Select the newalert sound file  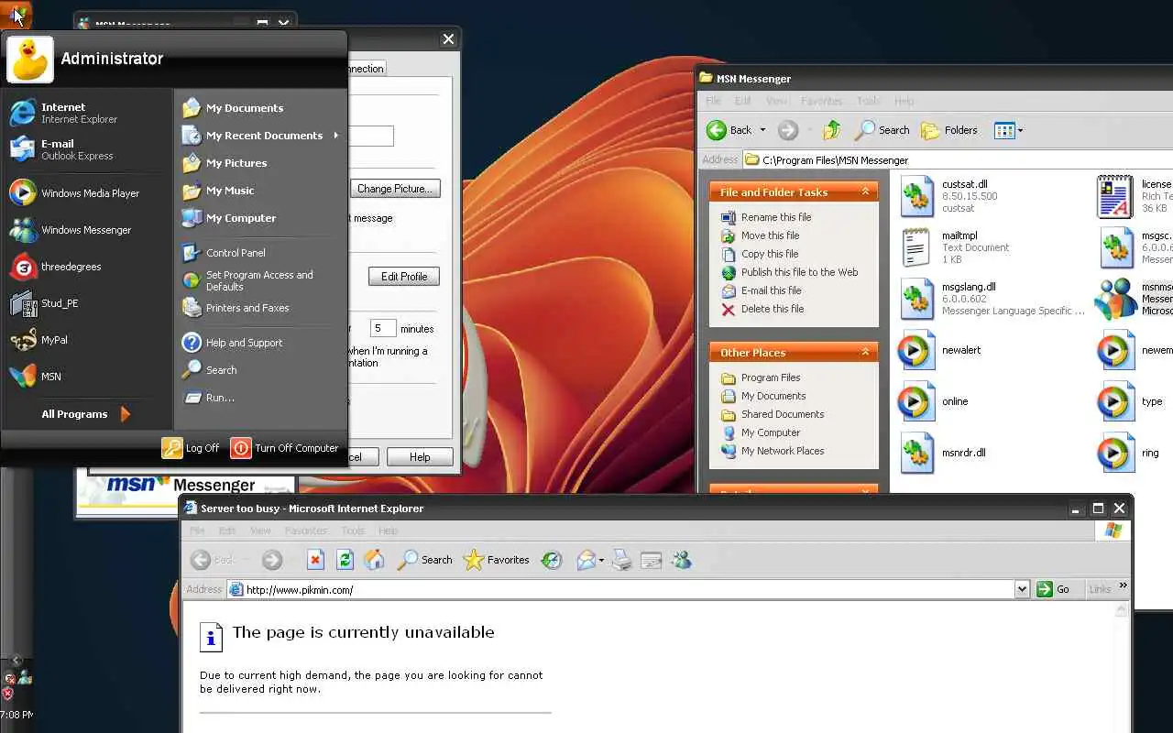940,350
